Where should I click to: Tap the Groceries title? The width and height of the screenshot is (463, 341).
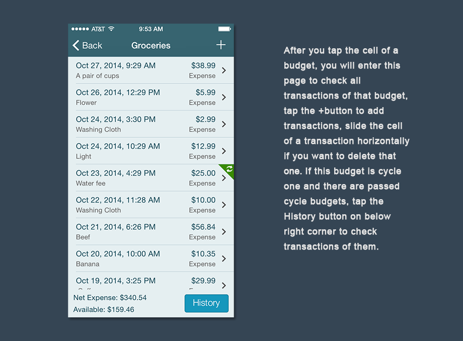[151, 46]
